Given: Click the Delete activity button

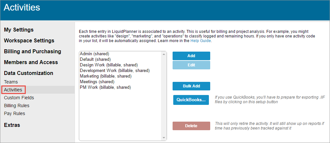Looking at the screenshot, I should point(191,126).
